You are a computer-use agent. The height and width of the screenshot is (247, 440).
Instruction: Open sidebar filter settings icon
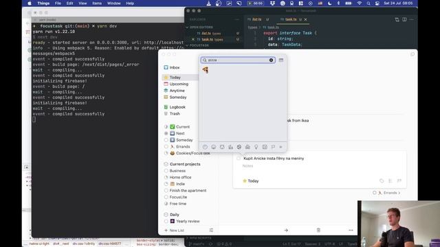point(211,231)
